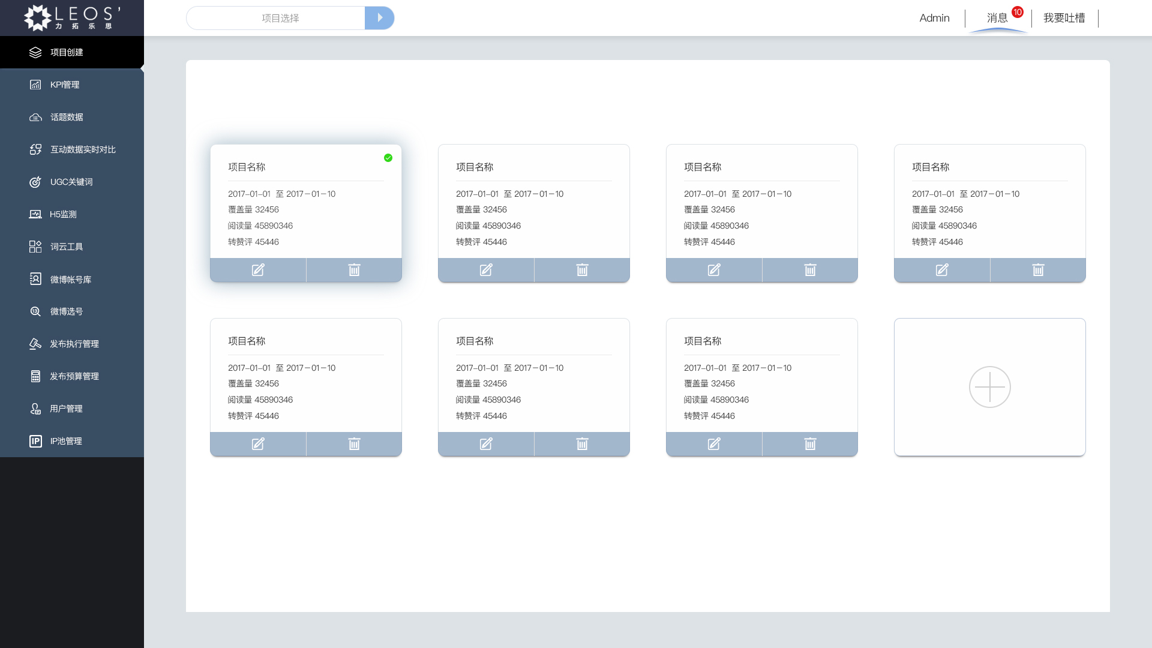Toggle green check on first project card
Screen dimensions: 1152x648
pos(388,158)
